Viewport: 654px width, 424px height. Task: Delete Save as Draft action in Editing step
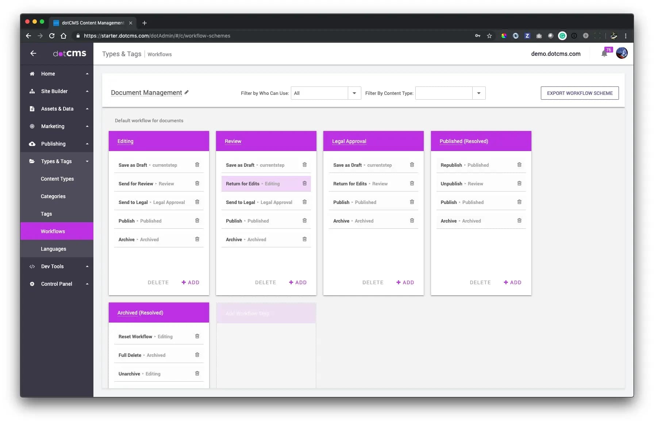[197, 165]
